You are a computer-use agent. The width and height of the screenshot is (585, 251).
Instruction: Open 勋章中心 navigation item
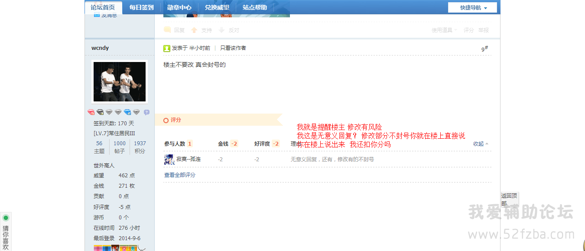[x=179, y=7]
